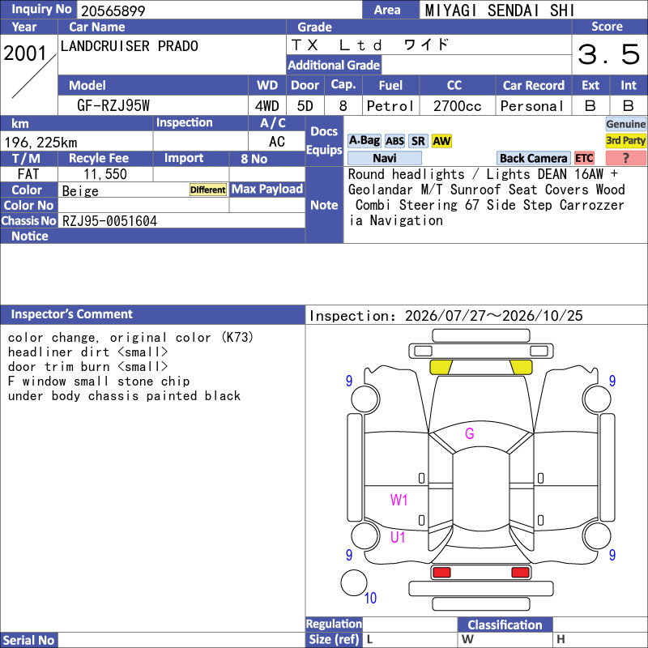Viewport: 648px width, 648px height.
Task: Click the Int grade B value
Action: (x=629, y=106)
